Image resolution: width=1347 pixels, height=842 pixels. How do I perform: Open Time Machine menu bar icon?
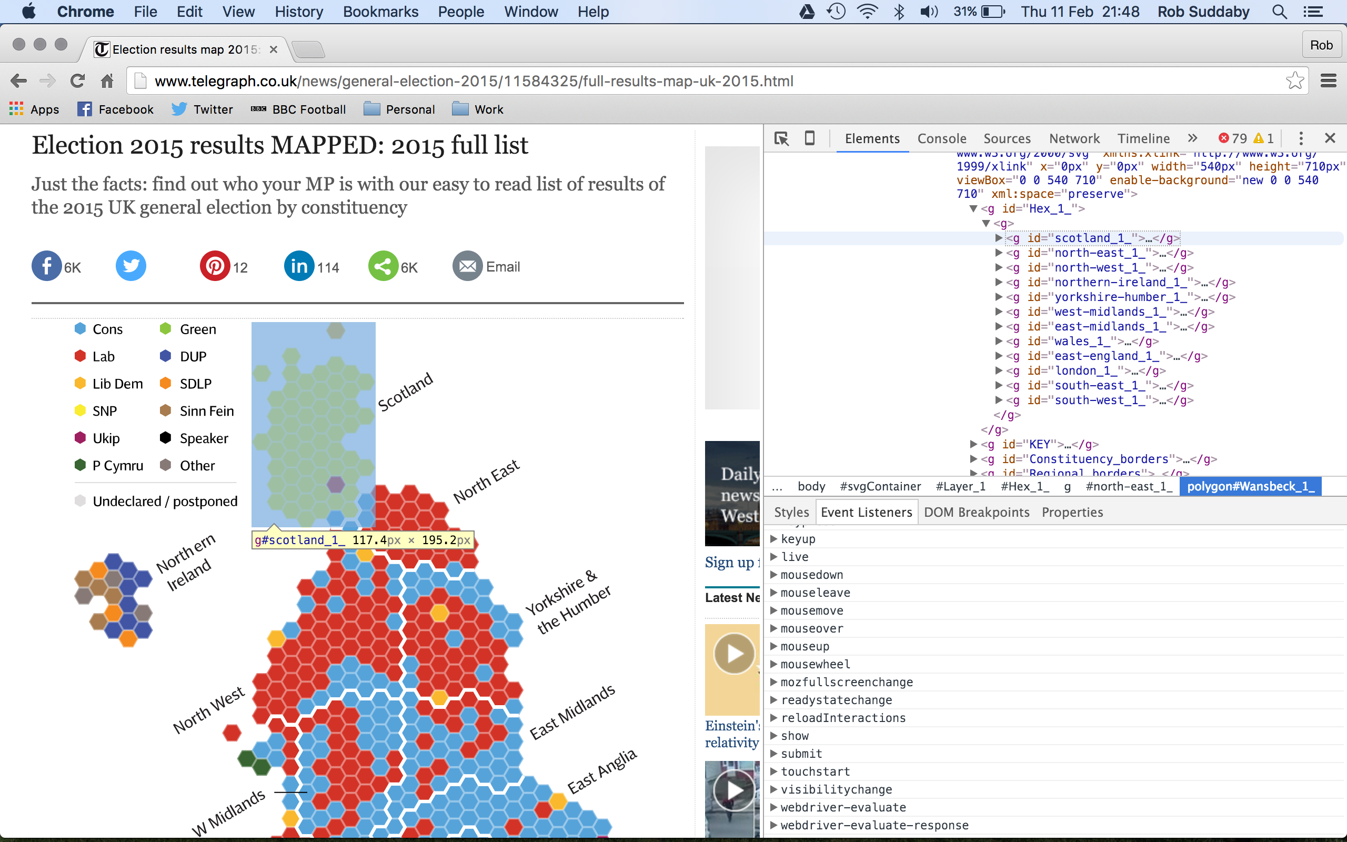tap(836, 12)
